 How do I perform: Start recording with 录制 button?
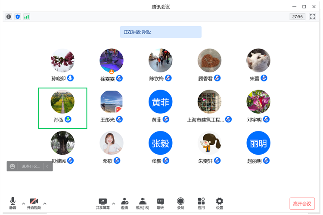(180, 204)
